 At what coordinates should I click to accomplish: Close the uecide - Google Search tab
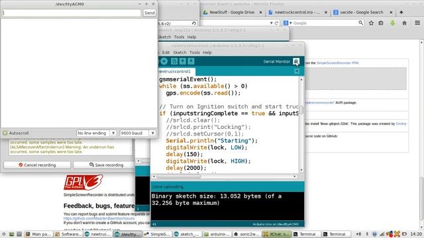[x=391, y=13]
